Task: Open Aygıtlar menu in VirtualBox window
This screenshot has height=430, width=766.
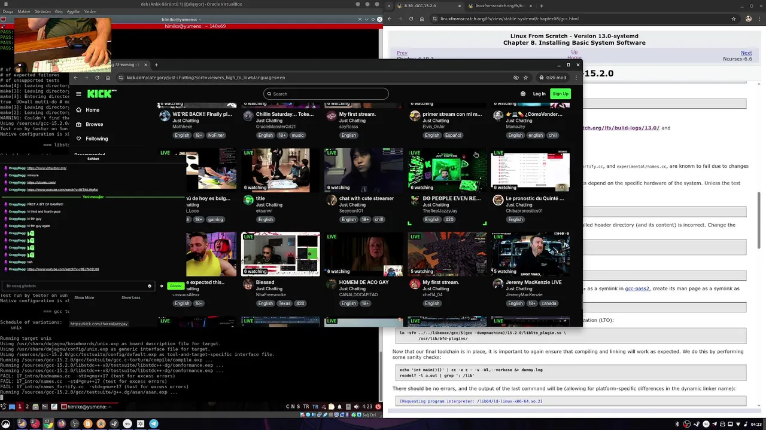Action: click(x=73, y=11)
